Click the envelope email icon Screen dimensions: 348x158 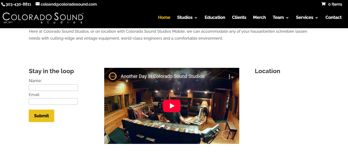pos(37,4)
